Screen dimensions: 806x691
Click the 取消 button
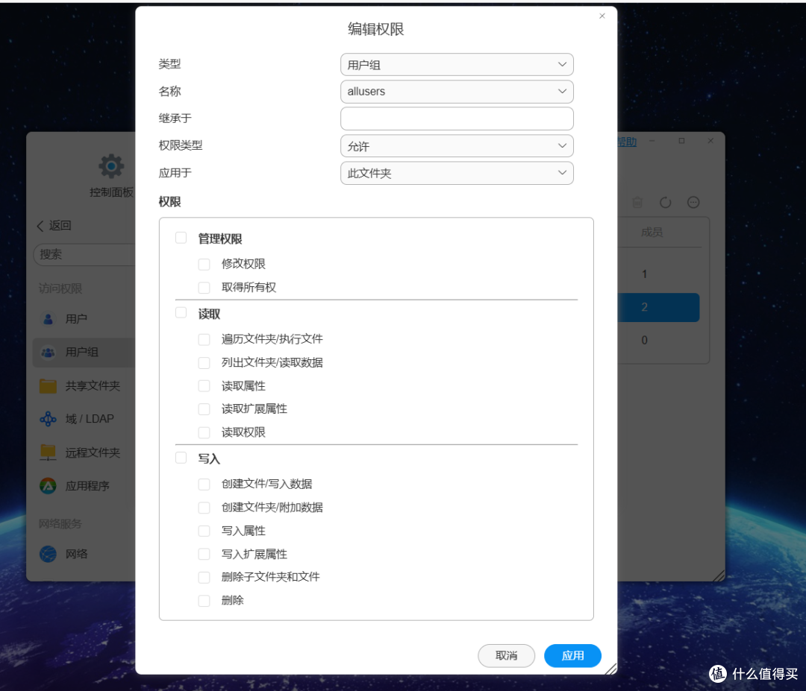coord(506,655)
